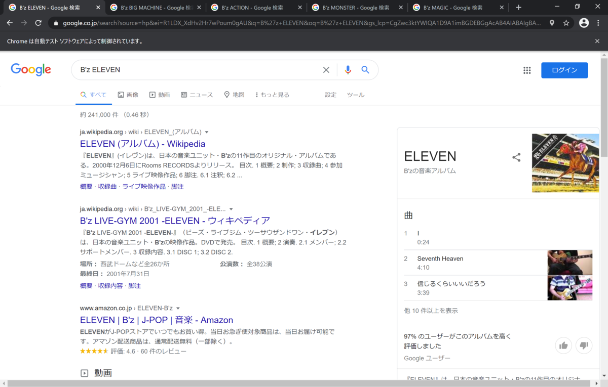Bookmark this page with the star icon
This screenshot has height=387, width=608.
coord(566,23)
